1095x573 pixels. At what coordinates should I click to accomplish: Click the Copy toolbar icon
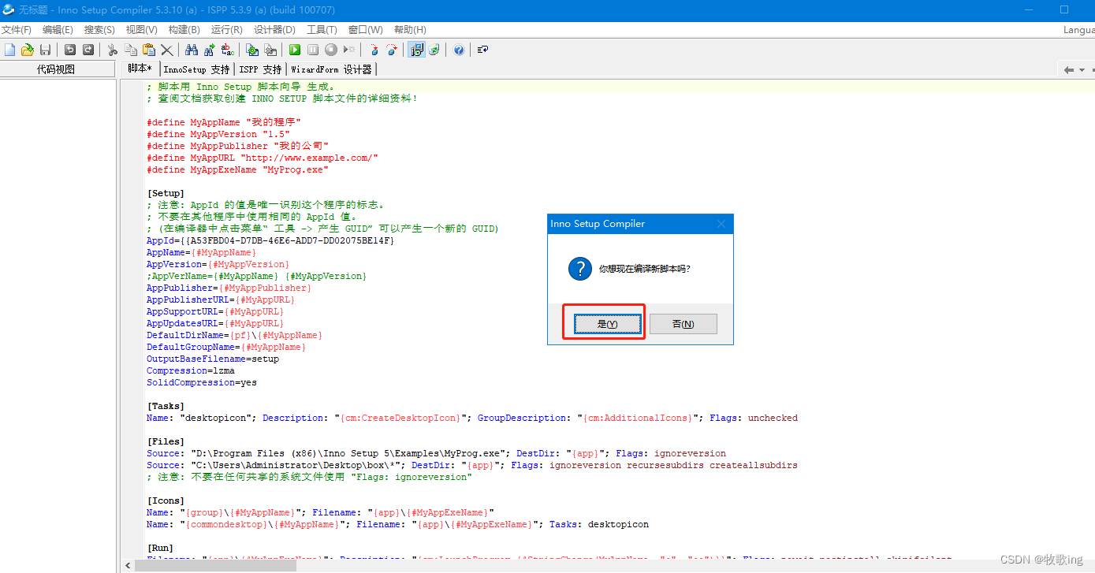[130, 50]
